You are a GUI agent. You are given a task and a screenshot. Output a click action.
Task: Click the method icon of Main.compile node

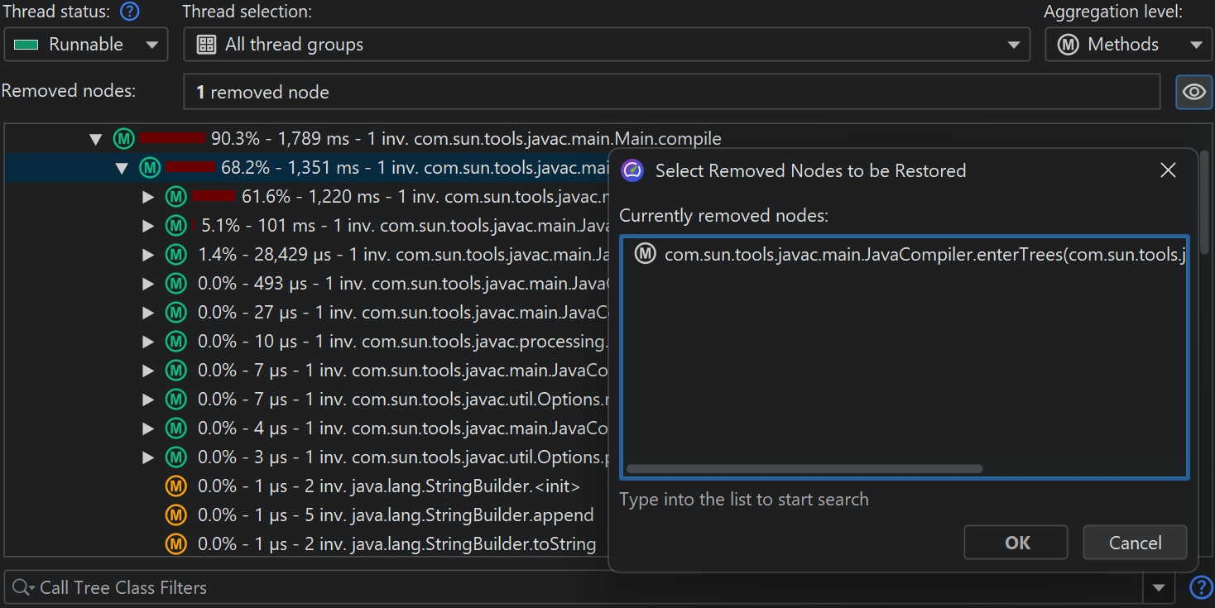124,139
